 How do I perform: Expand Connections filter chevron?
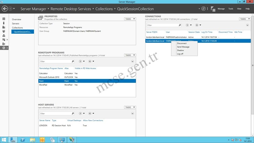click(x=247, y=25)
